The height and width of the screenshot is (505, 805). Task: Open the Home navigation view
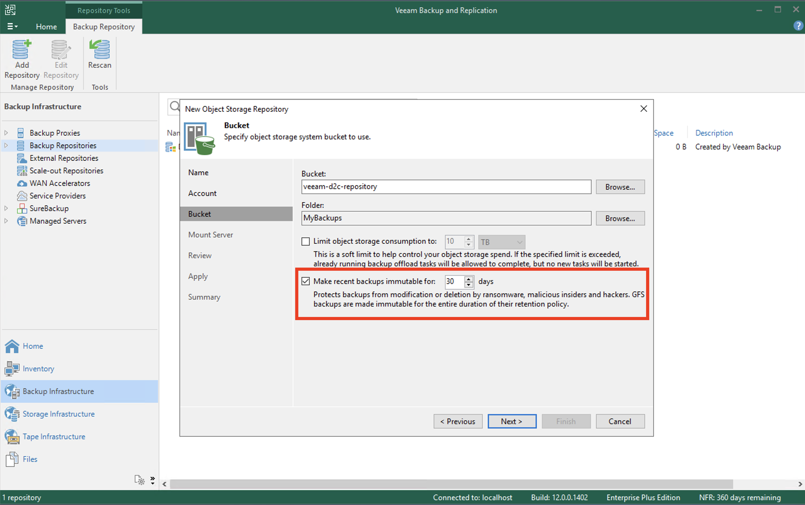(80, 346)
